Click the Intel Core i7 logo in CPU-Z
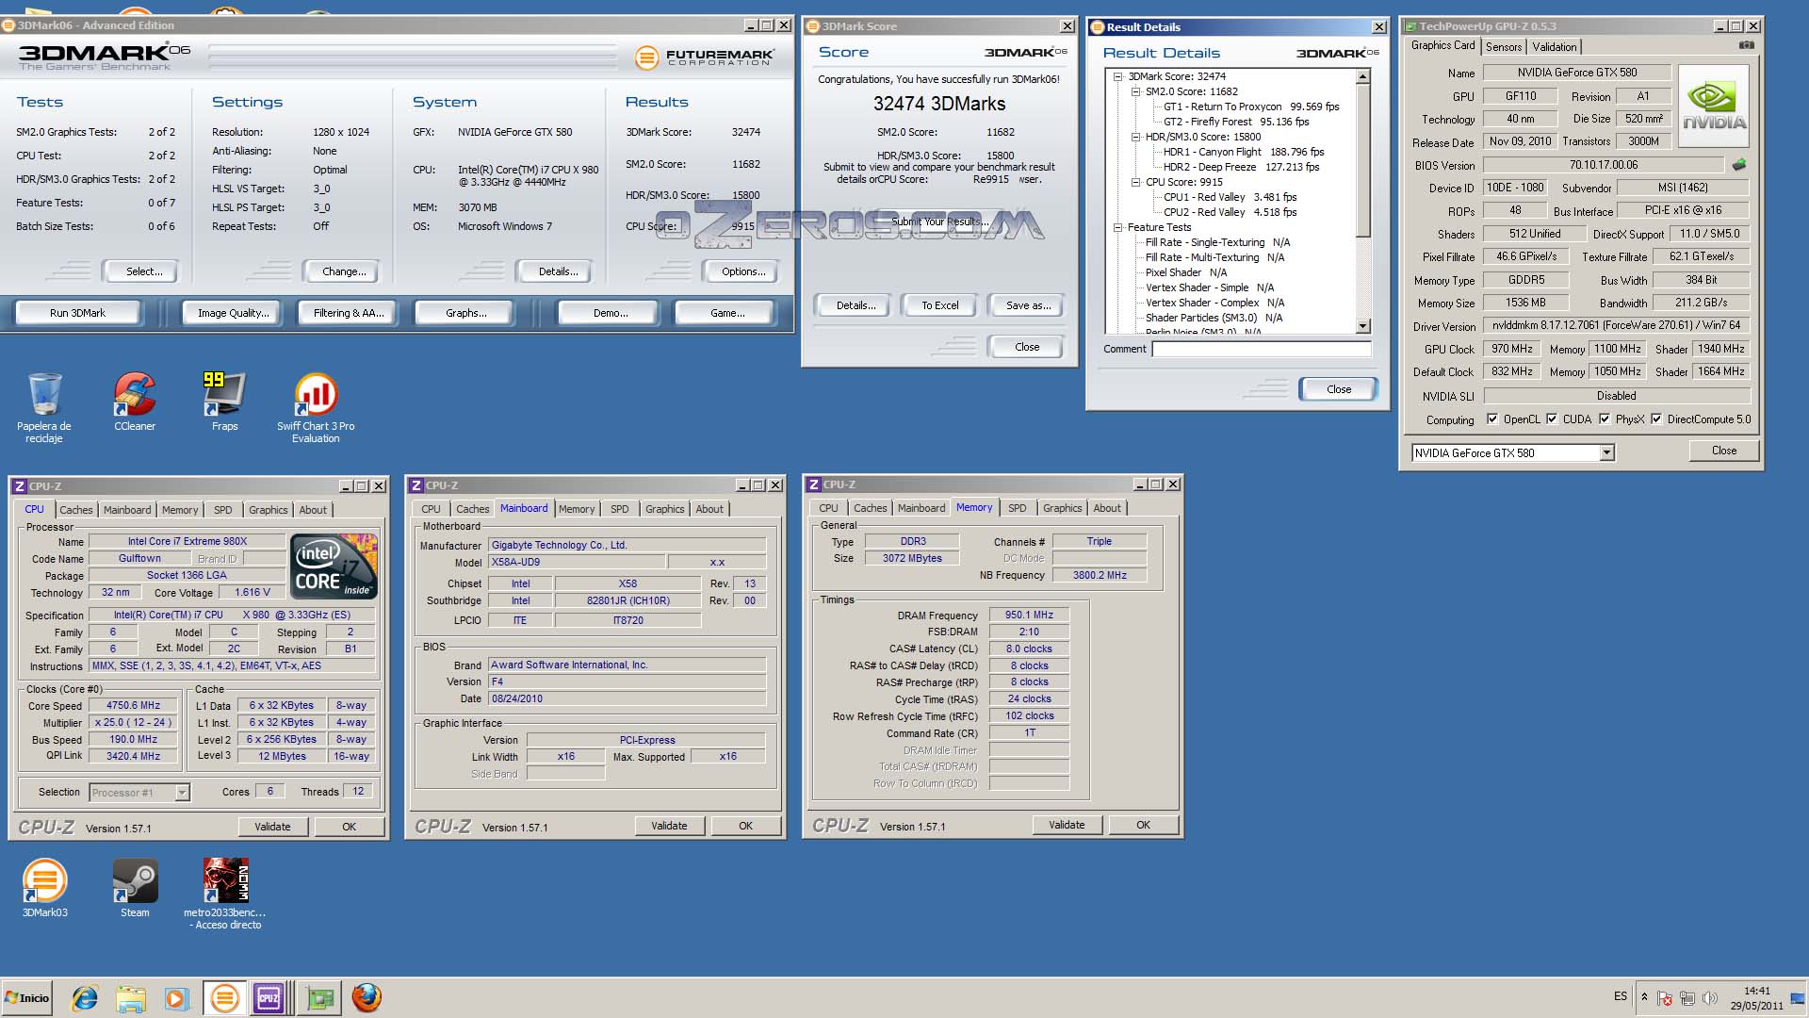This screenshot has width=1809, height=1018. coord(334,566)
